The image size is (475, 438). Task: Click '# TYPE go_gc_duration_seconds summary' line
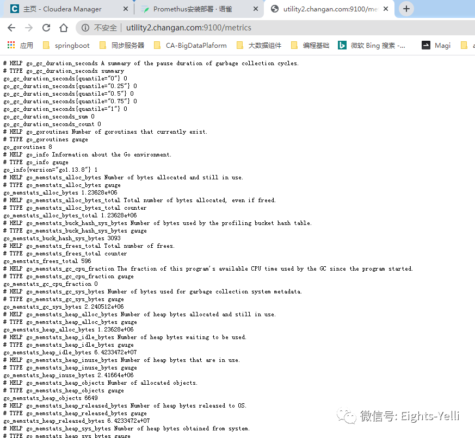64,71
